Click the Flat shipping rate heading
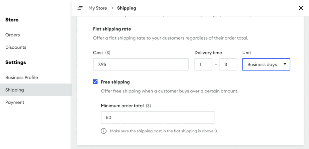This screenshot has width=309, height=149. [x=112, y=29]
